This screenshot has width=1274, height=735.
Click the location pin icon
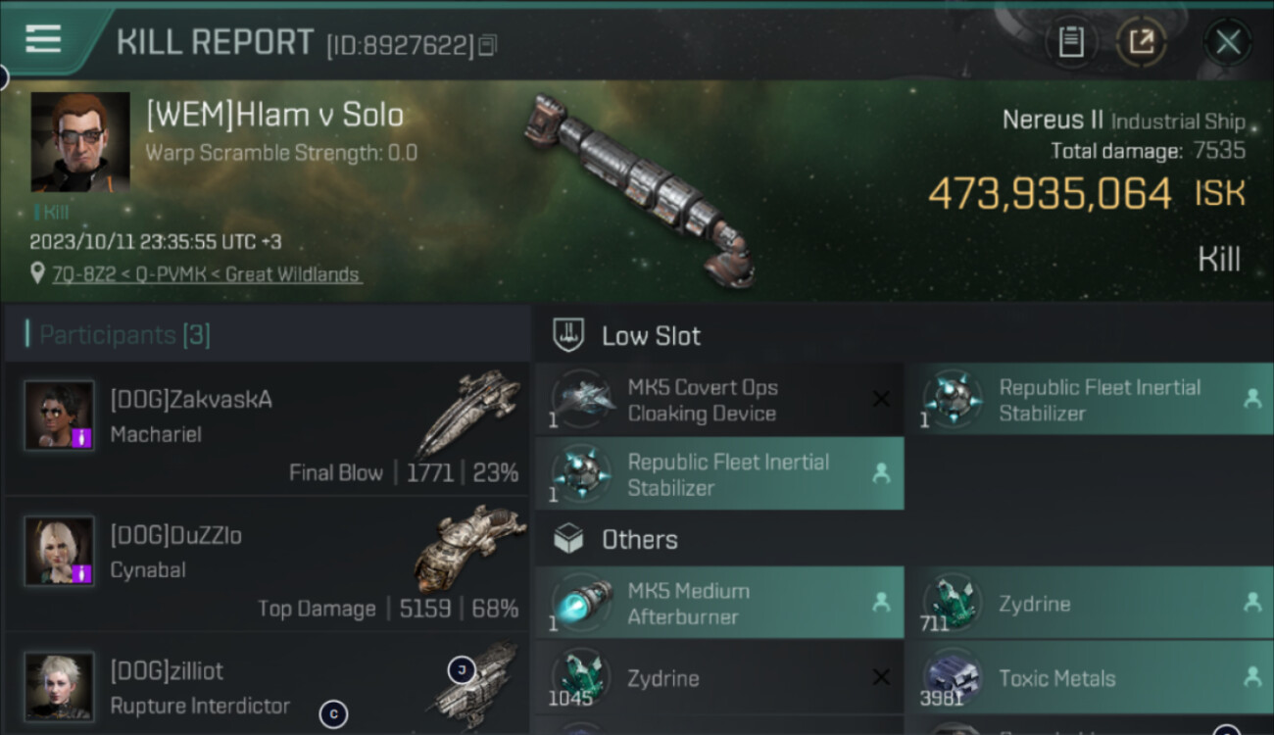37,274
